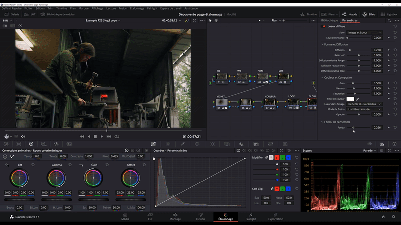The width and height of the screenshot is (401, 225).
Task: Go to the Fairlight page
Action: [x=251, y=217]
